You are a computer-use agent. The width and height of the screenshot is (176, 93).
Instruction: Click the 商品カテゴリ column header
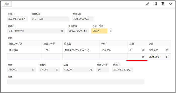click(x=24, y=44)
